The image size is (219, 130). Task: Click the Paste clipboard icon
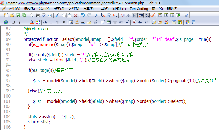coord(69,15)
